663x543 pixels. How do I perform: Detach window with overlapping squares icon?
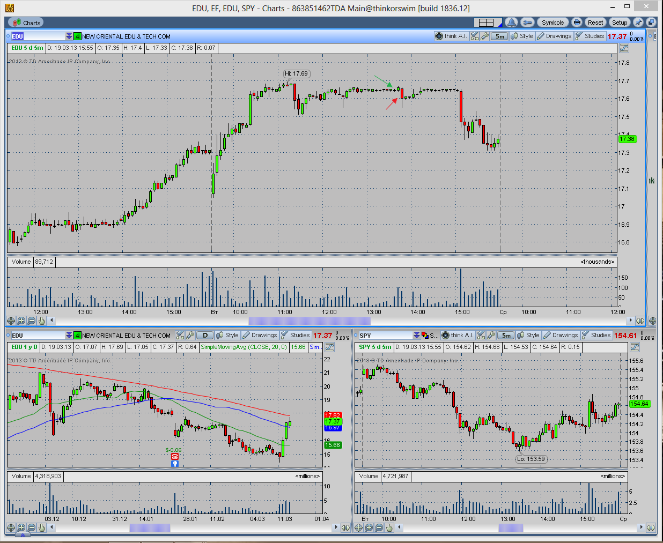tap(651, 23)
